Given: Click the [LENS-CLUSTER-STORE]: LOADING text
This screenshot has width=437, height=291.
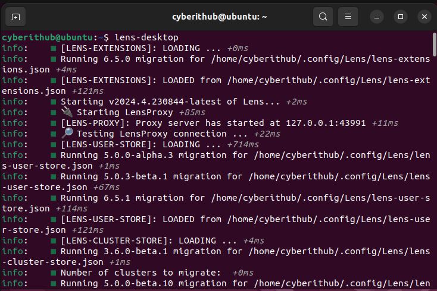Looking at the screenshot, I should pyautogui.click(x=138, y=241).
